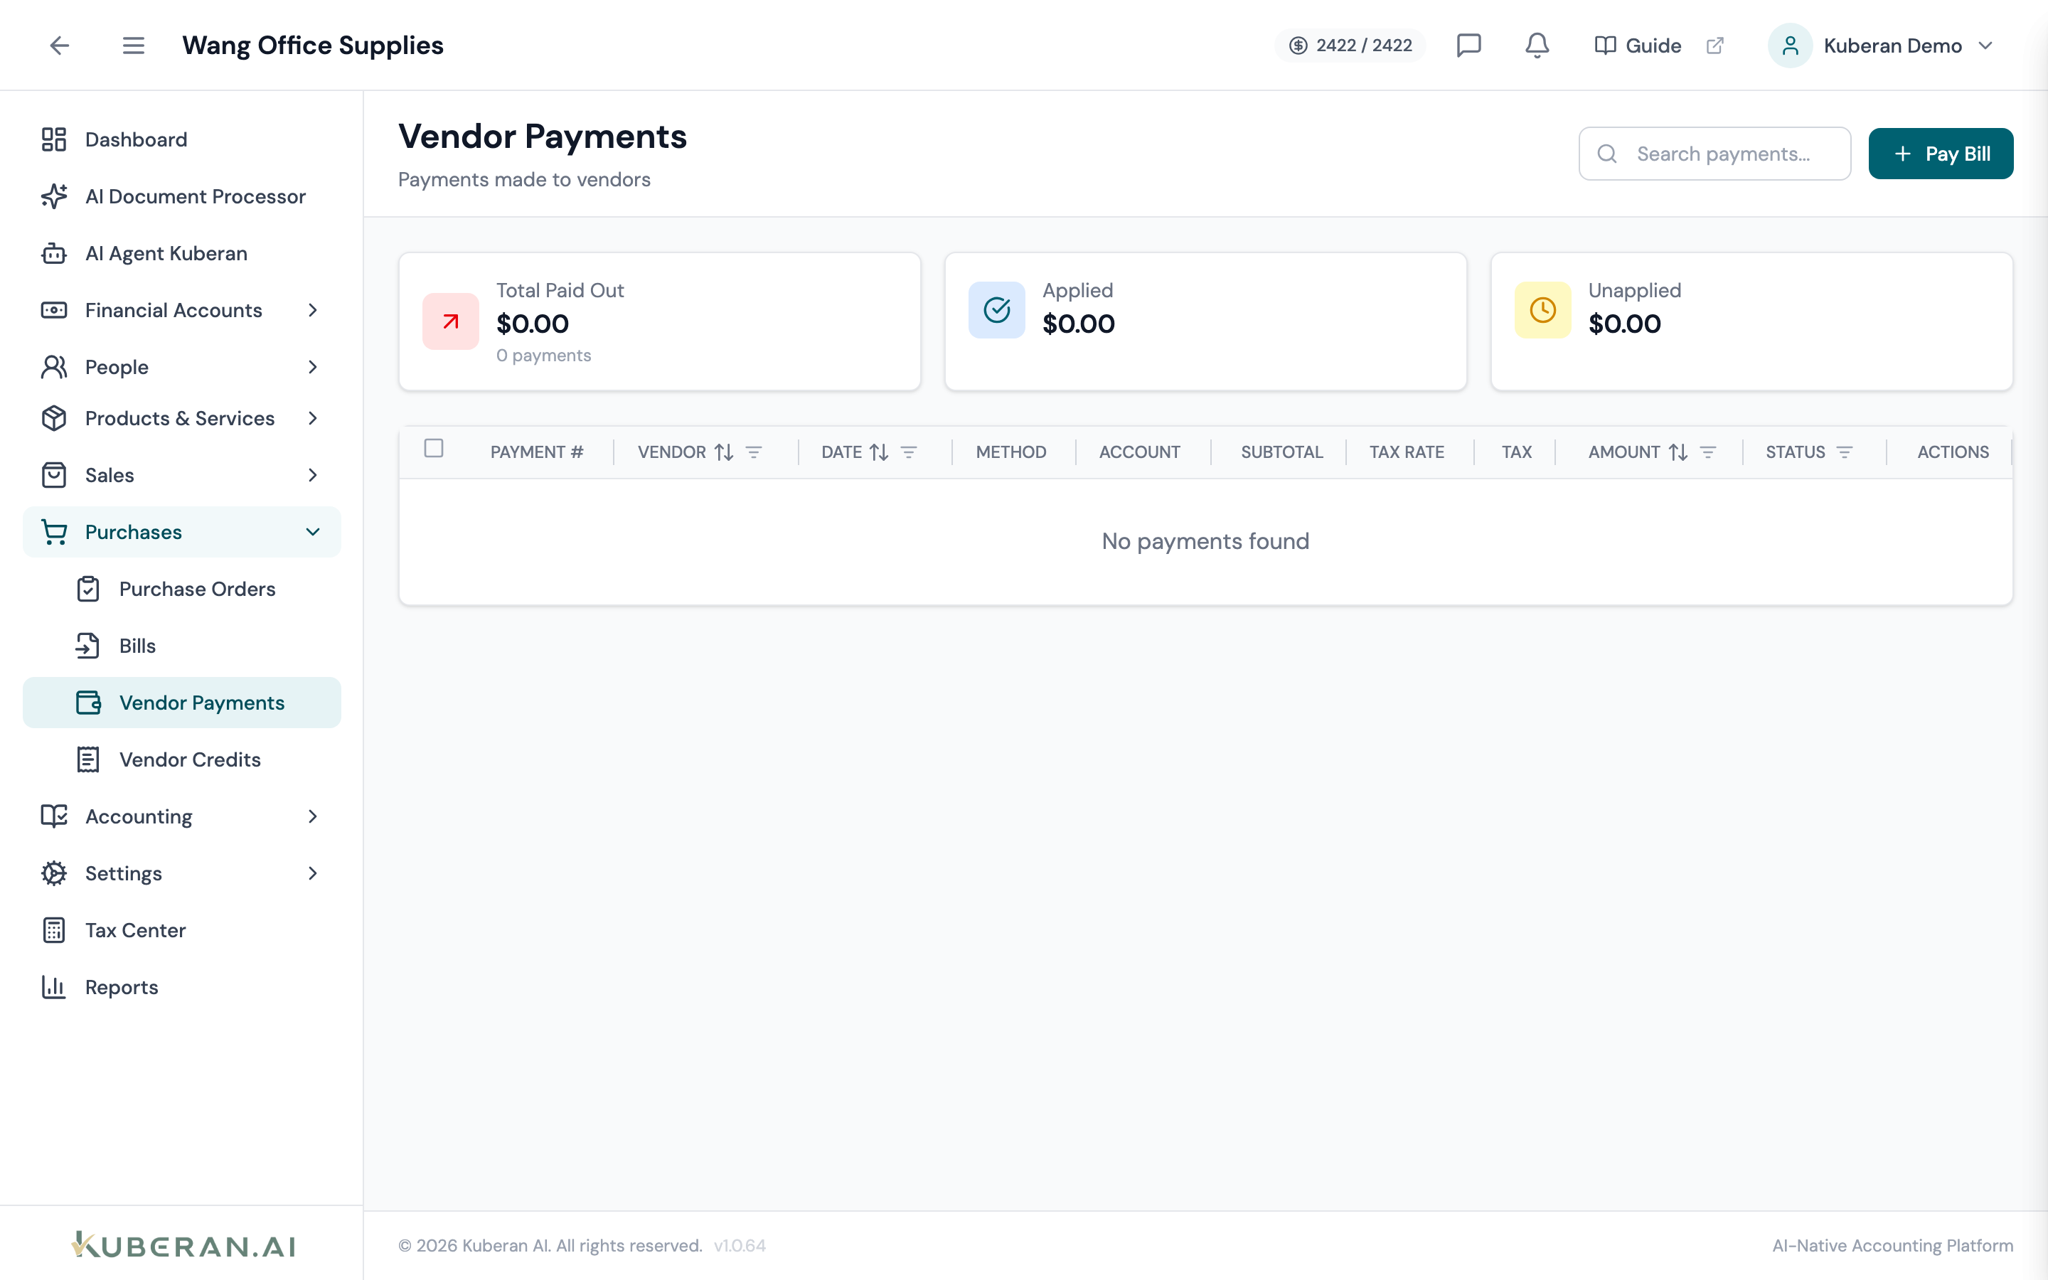Open the notifications bell
The image size is (2048, 1280).
[1537, 45]
